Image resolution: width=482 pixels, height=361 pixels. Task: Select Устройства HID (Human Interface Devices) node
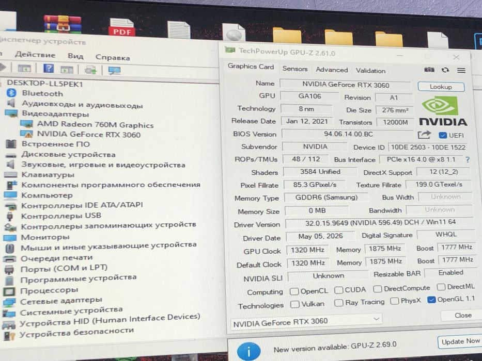point(110,319)
